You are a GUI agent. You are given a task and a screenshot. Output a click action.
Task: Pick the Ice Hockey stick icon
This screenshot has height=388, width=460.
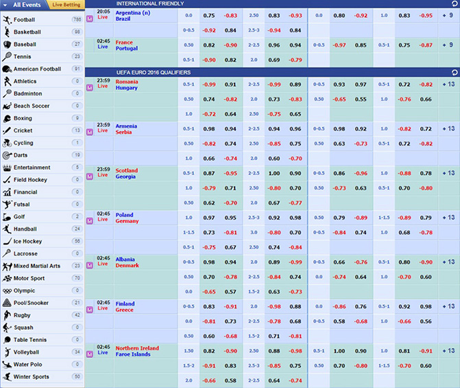pyautogui.click(x=7, y=241)
